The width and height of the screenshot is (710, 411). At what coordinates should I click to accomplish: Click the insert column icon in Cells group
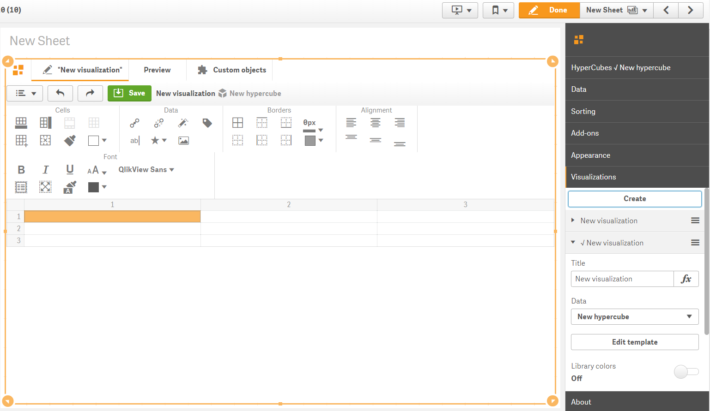click(x=45, y=123)
